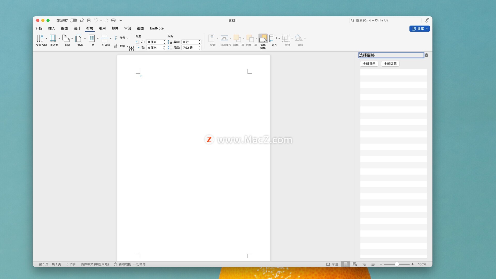Click the Save disk icon
This screenshot has width=496, height=279.
click(89, 20)
